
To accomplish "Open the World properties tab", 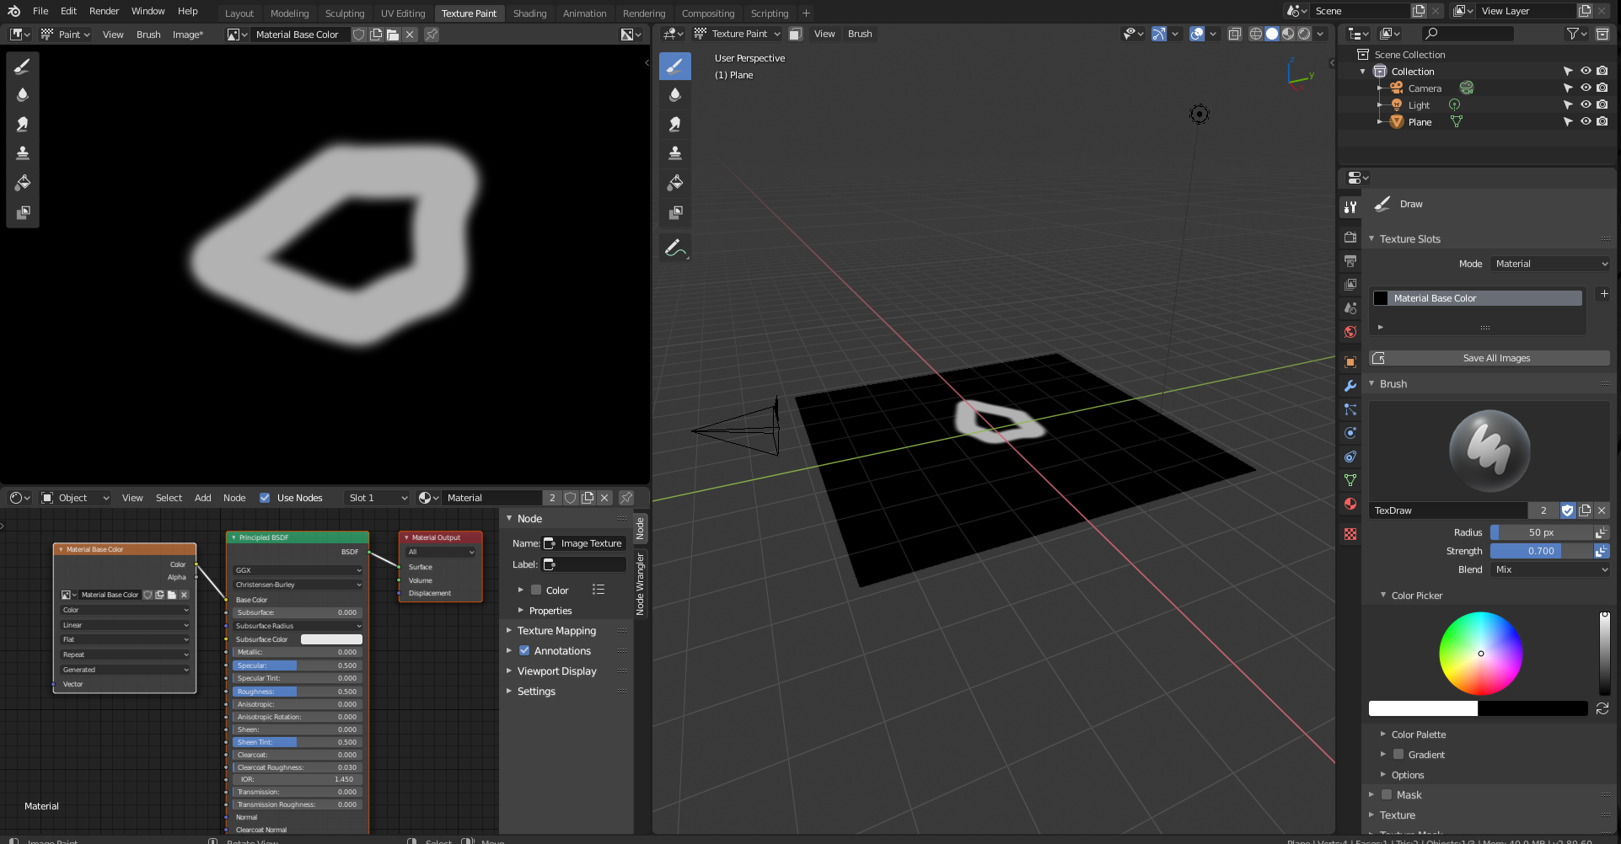I will click(1350, 332).
